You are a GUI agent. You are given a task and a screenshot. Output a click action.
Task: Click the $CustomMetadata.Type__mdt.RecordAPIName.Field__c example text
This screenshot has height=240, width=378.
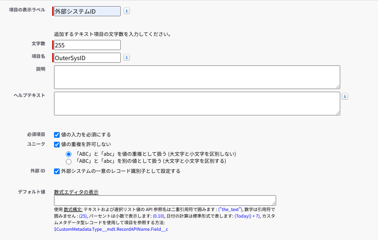coord(111,229)
